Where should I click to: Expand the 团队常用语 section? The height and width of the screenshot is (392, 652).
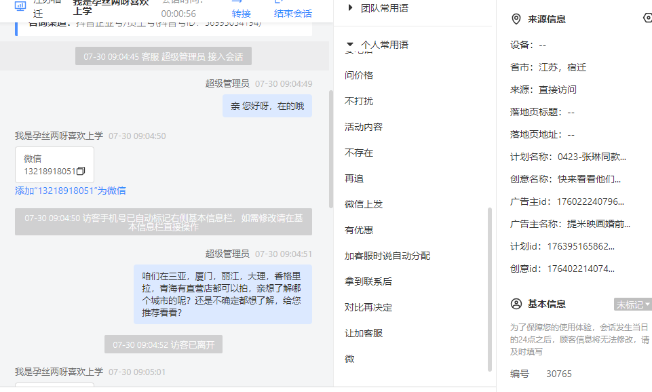click(350, 7)
